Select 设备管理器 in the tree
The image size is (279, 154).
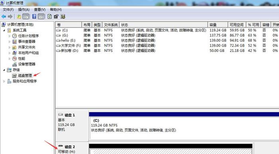pyautogui.click(x=27, y=64)
